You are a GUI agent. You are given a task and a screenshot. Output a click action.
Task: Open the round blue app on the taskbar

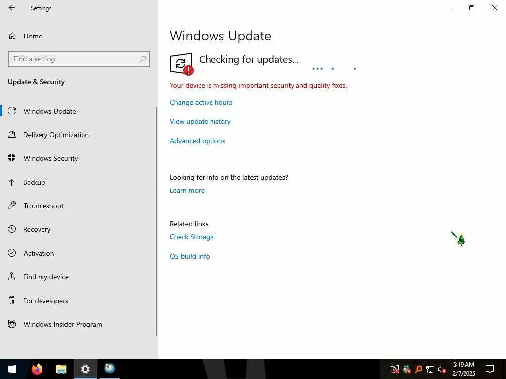click(x=109, y=369)
